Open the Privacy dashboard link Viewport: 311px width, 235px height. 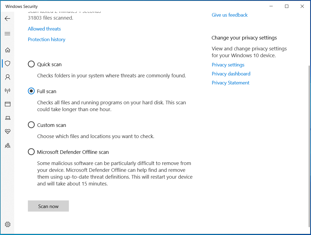(x=231, y=74)
